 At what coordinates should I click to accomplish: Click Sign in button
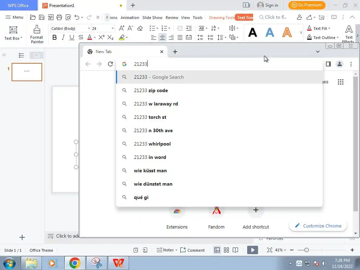[268, 5]
